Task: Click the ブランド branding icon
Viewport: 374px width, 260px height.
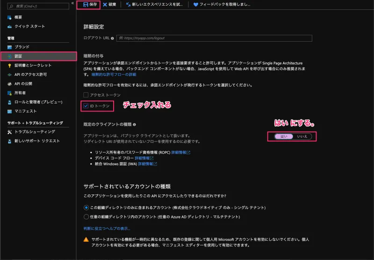Action: (x=9, y=47)
